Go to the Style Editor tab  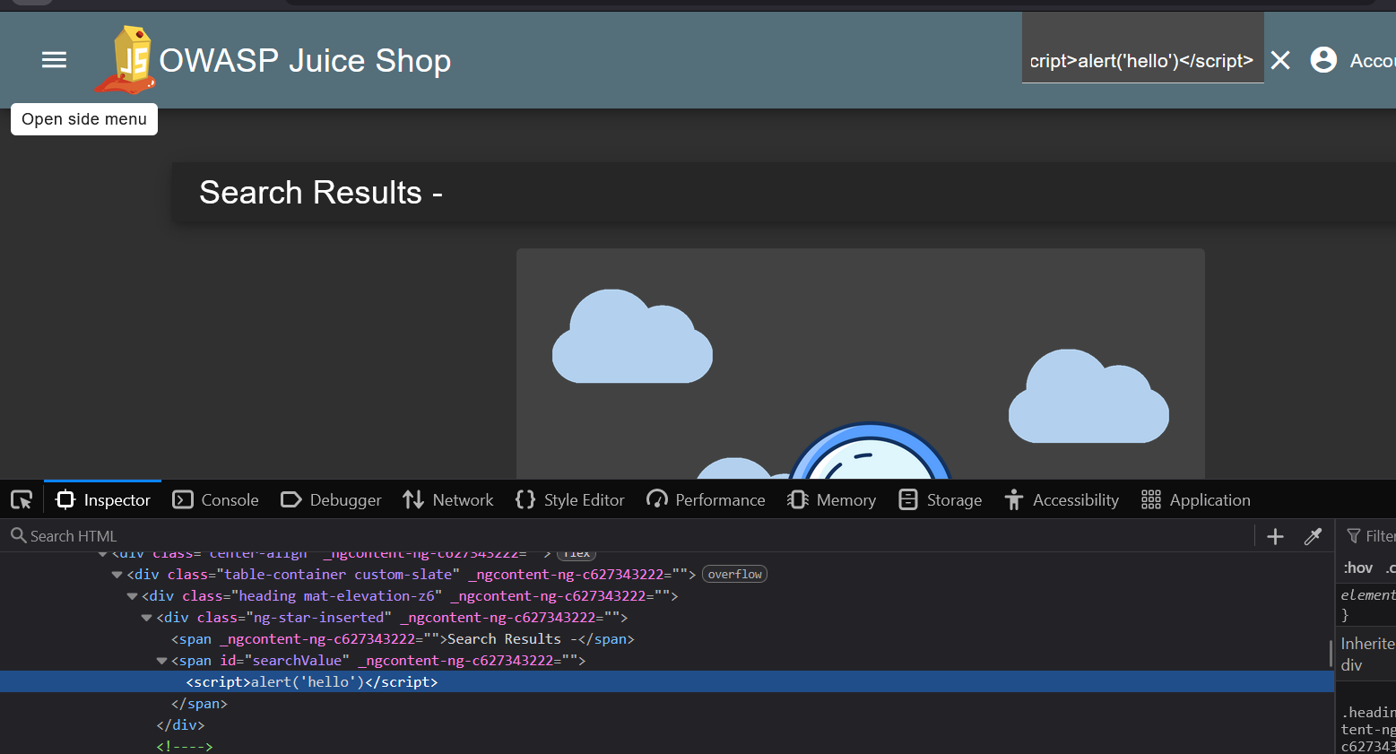(570, 500)
